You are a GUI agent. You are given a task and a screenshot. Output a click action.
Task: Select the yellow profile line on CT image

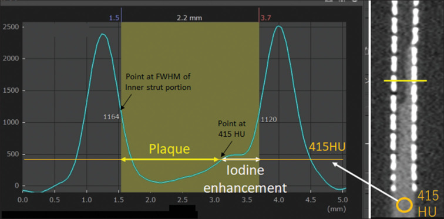405,81
